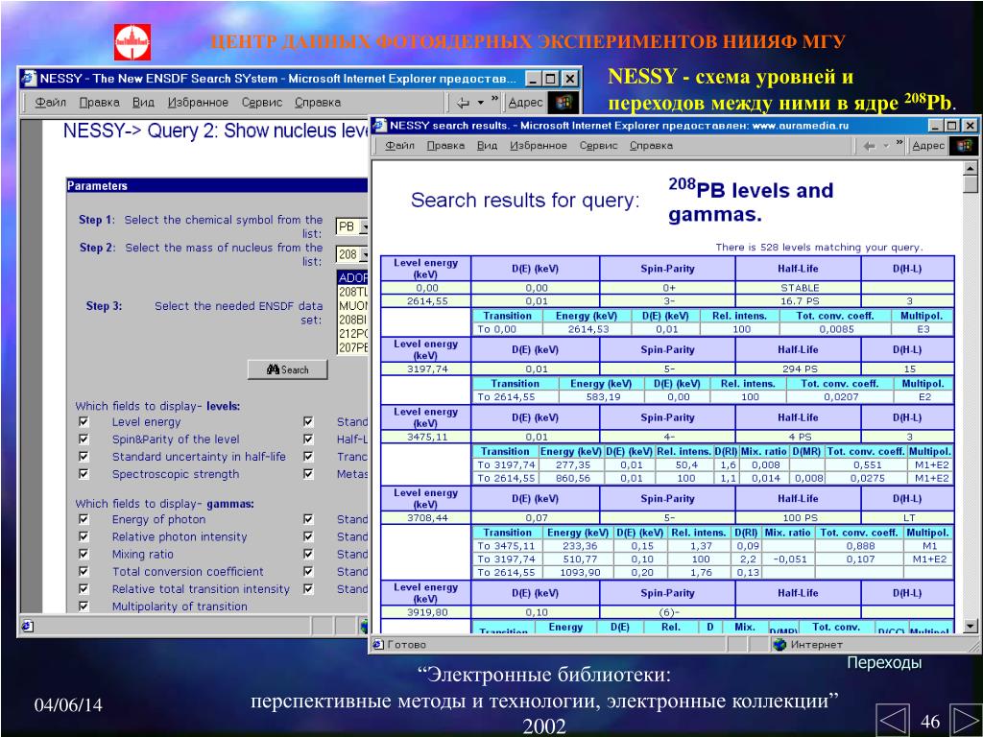Click the binoculars Search button
Image resolution: width=983 pixels, height=737 pixels.
click(x=288, y=369)
